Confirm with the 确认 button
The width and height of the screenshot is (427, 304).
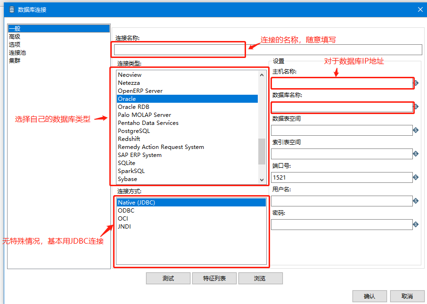(370, 296)
